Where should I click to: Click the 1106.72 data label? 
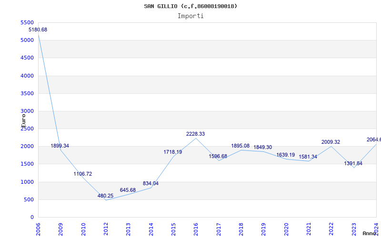pyautogui.click(x=82, y=174)
